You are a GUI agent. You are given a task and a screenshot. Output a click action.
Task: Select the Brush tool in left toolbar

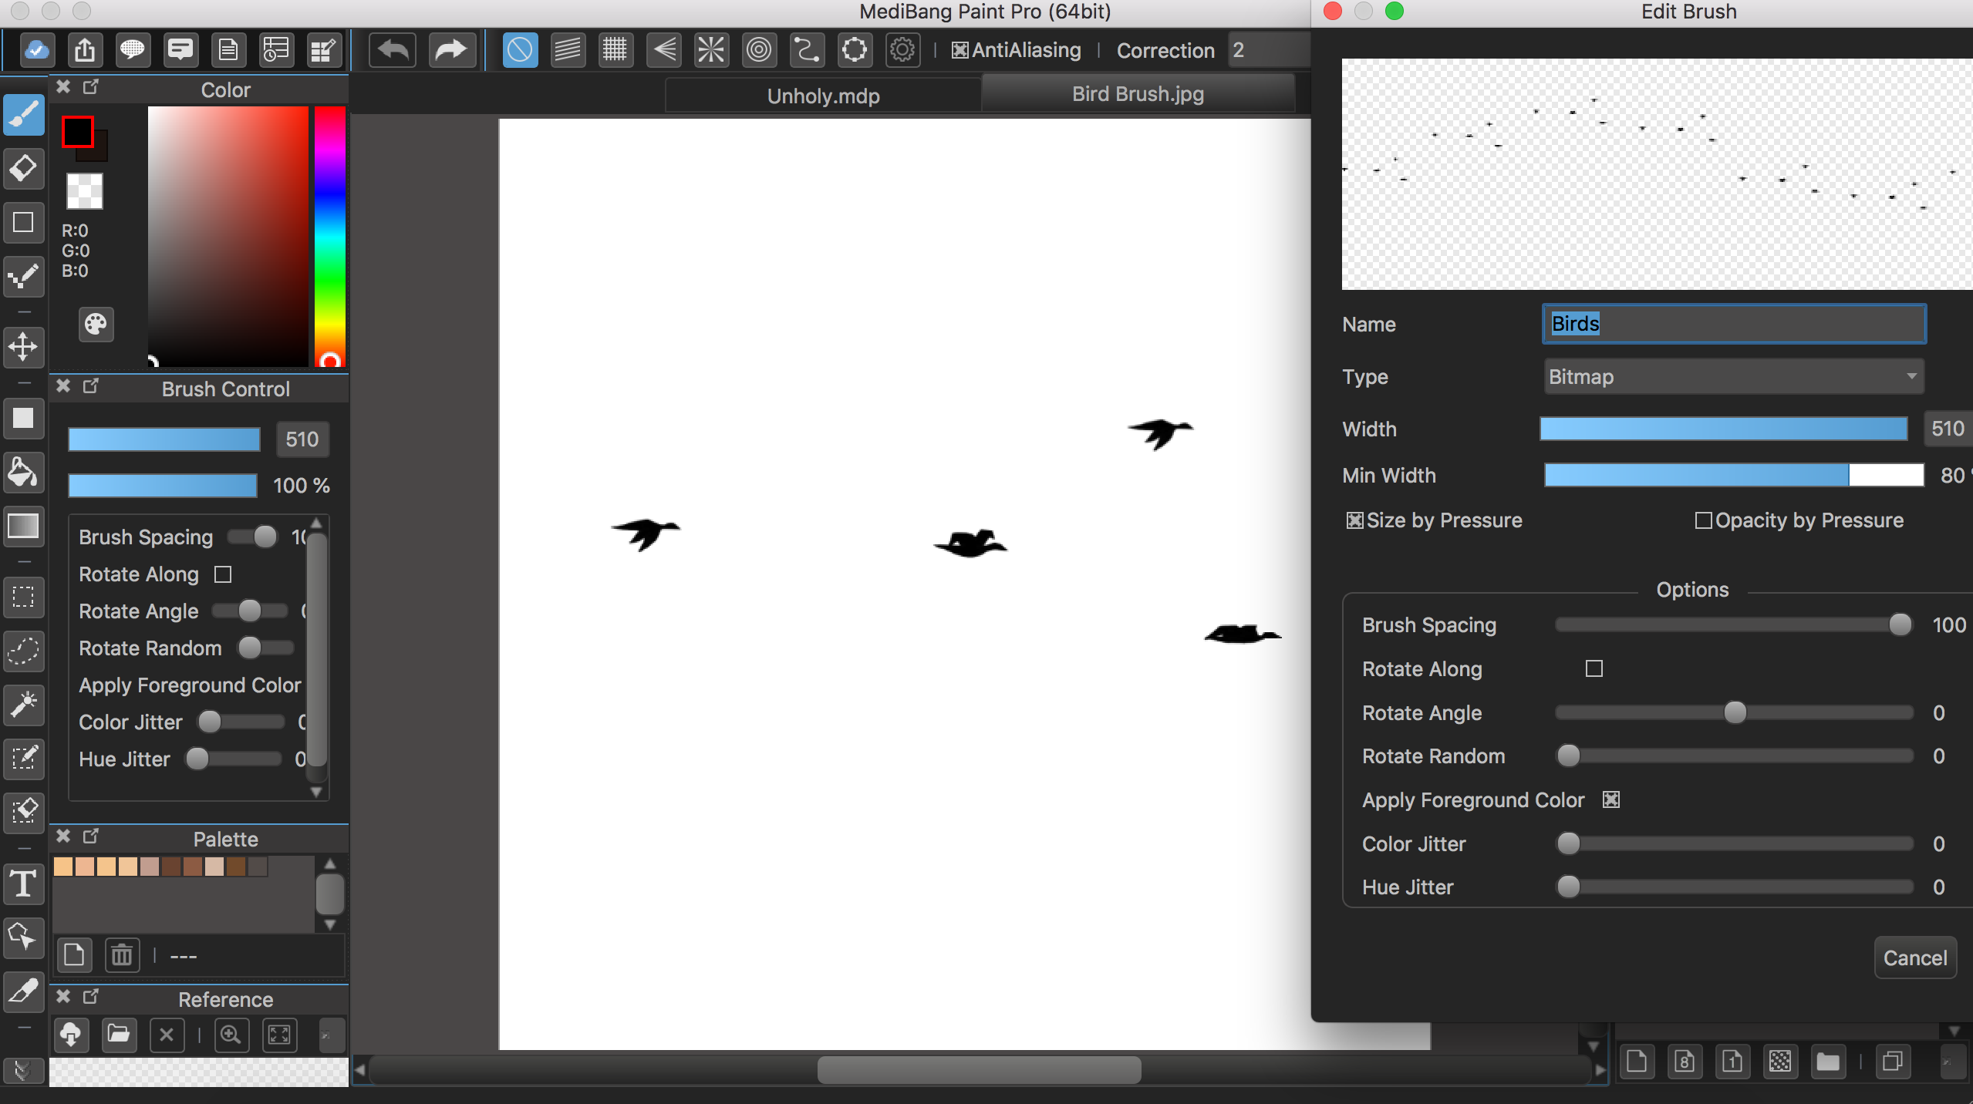24,116
